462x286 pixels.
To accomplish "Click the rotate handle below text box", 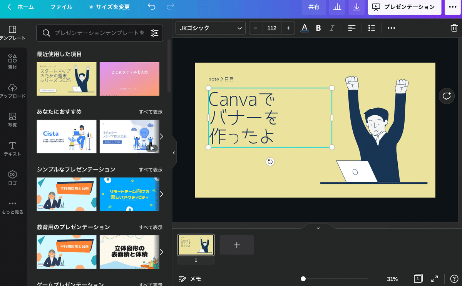I will (x=270, y=162).
